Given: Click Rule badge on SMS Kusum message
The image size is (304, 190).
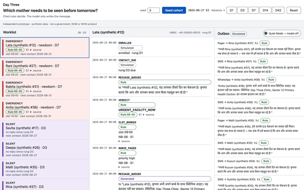Looking at the screenshot, I should [266, 161].
